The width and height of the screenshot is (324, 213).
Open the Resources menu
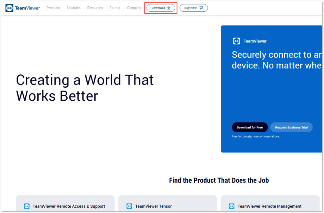[x=95, y=8]
